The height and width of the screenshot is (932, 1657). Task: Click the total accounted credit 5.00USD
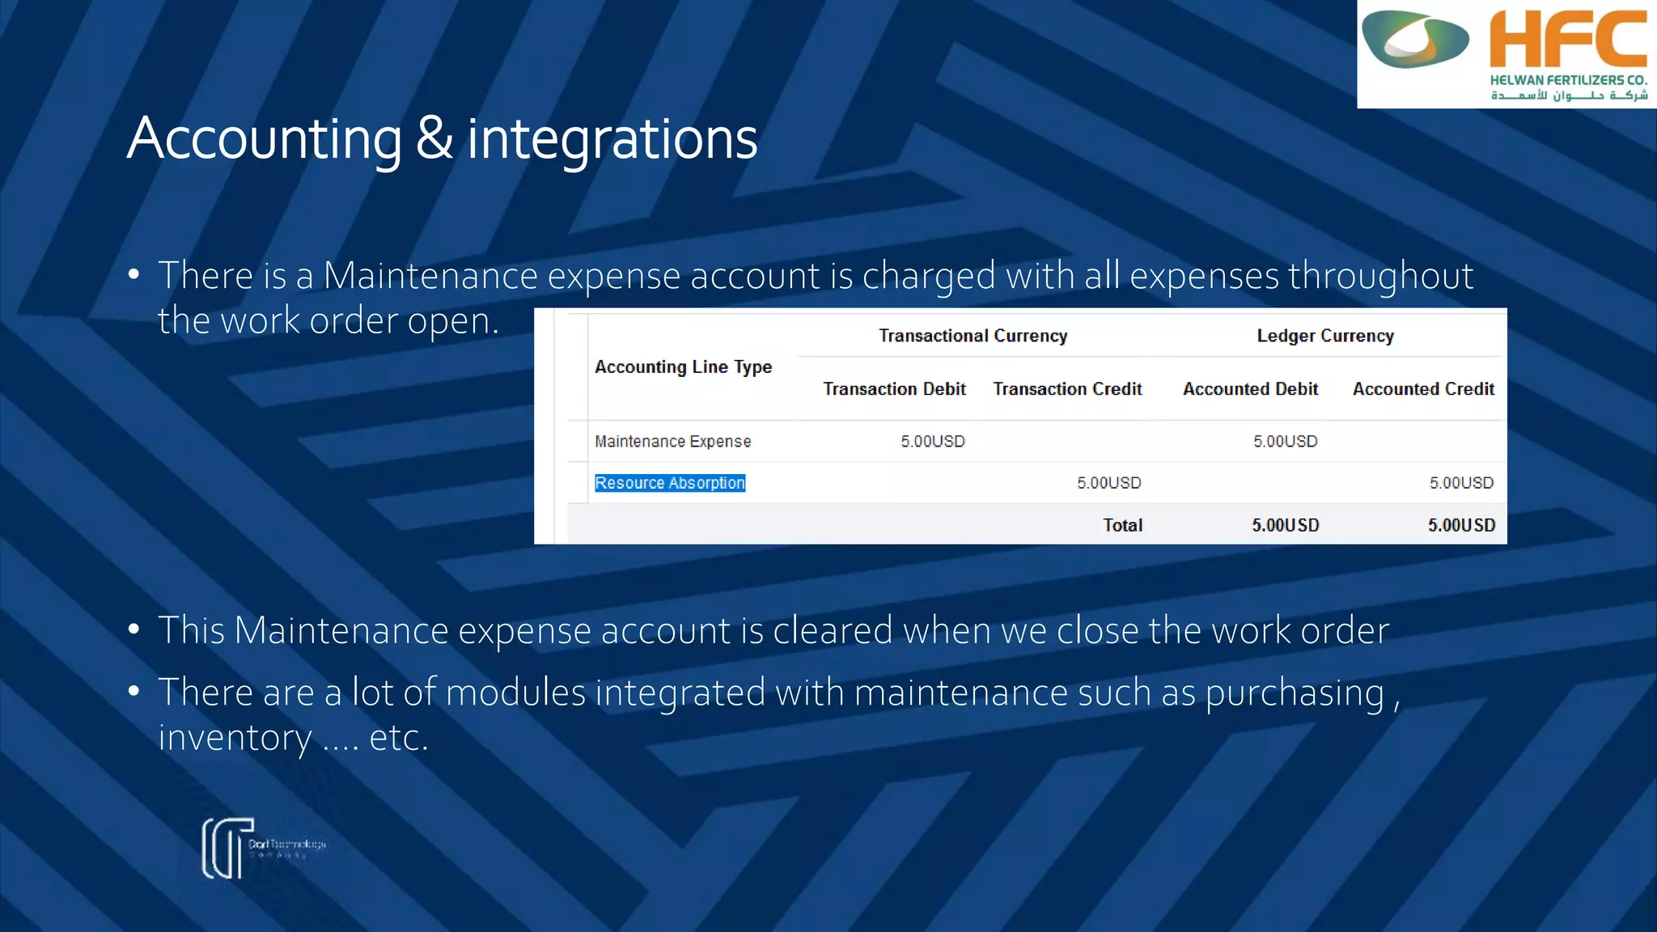click(x=1460, y=525)
